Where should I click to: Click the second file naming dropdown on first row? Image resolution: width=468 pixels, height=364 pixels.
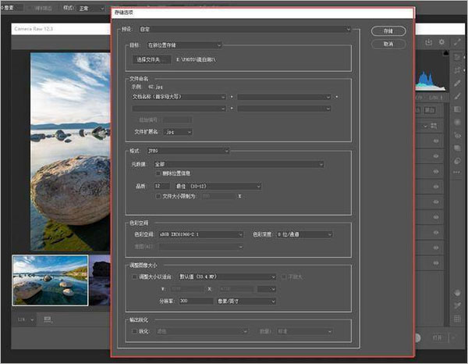coord(284,97)
